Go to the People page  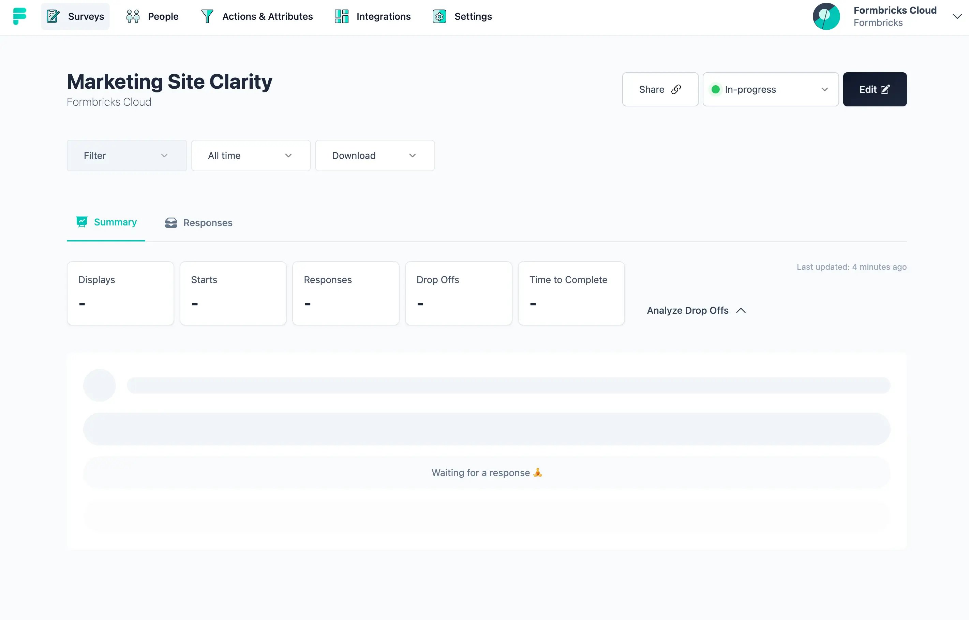pyautogui.click(x=152, y=16)
